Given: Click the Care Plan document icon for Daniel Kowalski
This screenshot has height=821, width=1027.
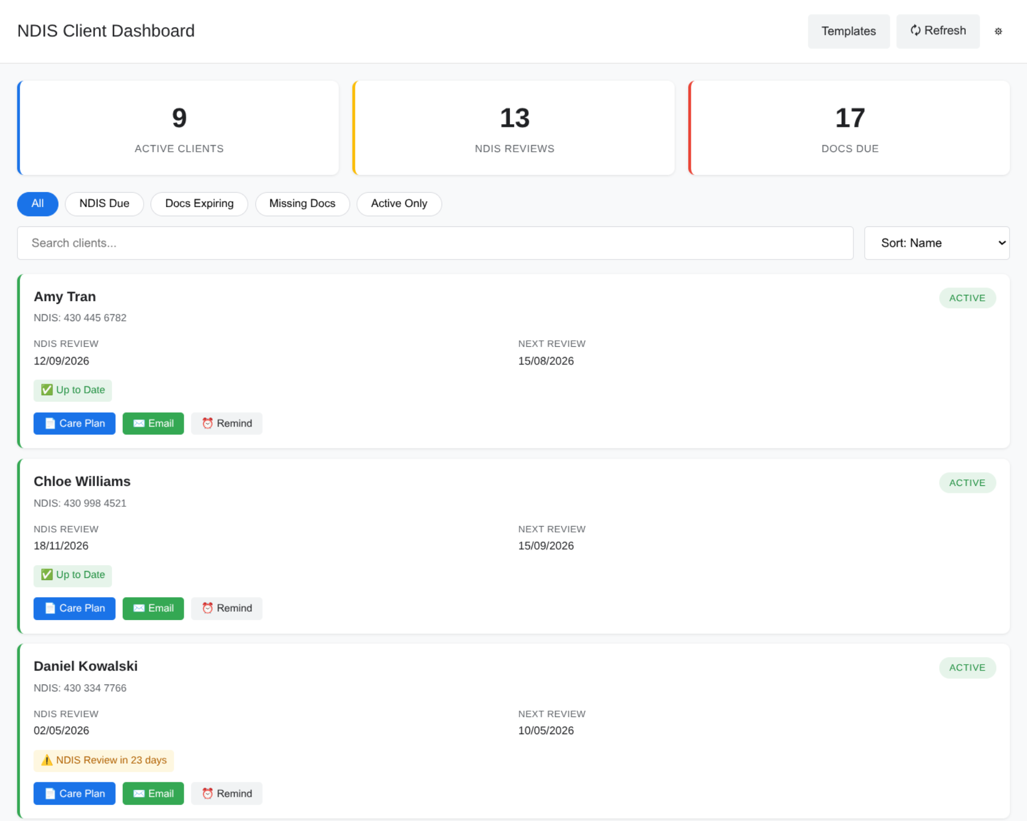Looking at the screenshot, I should [50, 793].
